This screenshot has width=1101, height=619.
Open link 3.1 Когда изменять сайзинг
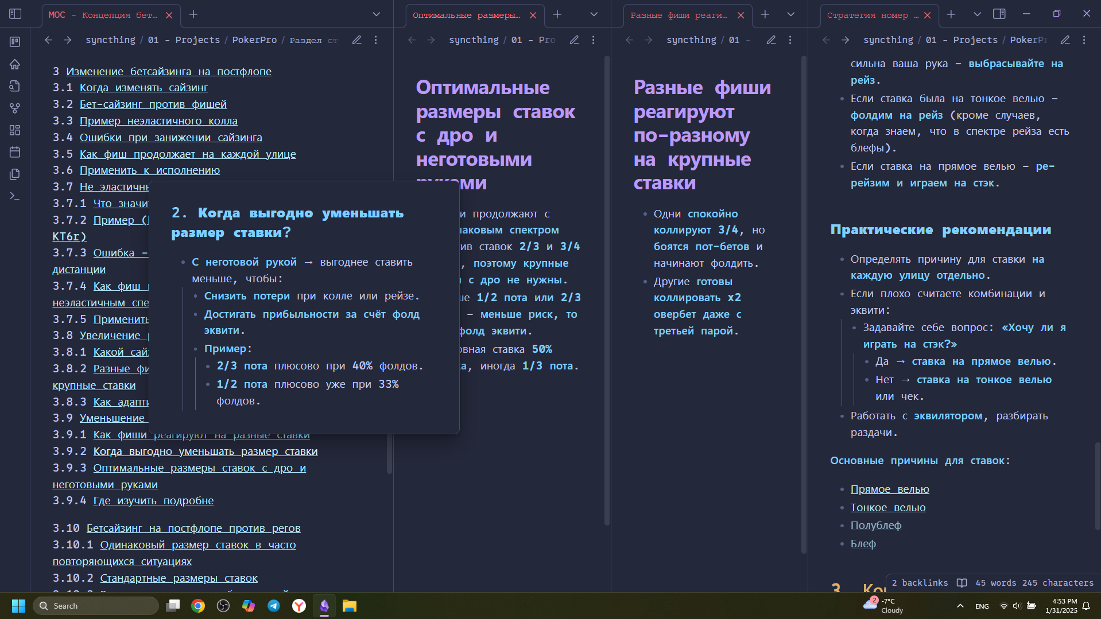click(144, 88)
